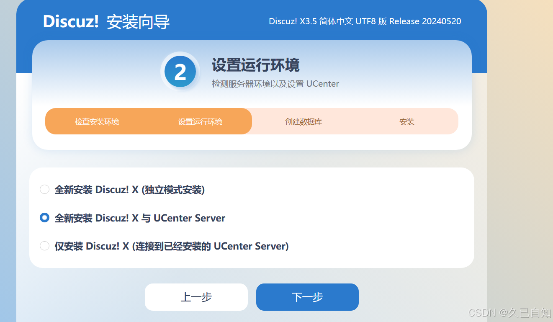Click the 检测服务器环境以及设置 UCenter subtitle
553x322 pixels.
[275, 83]
